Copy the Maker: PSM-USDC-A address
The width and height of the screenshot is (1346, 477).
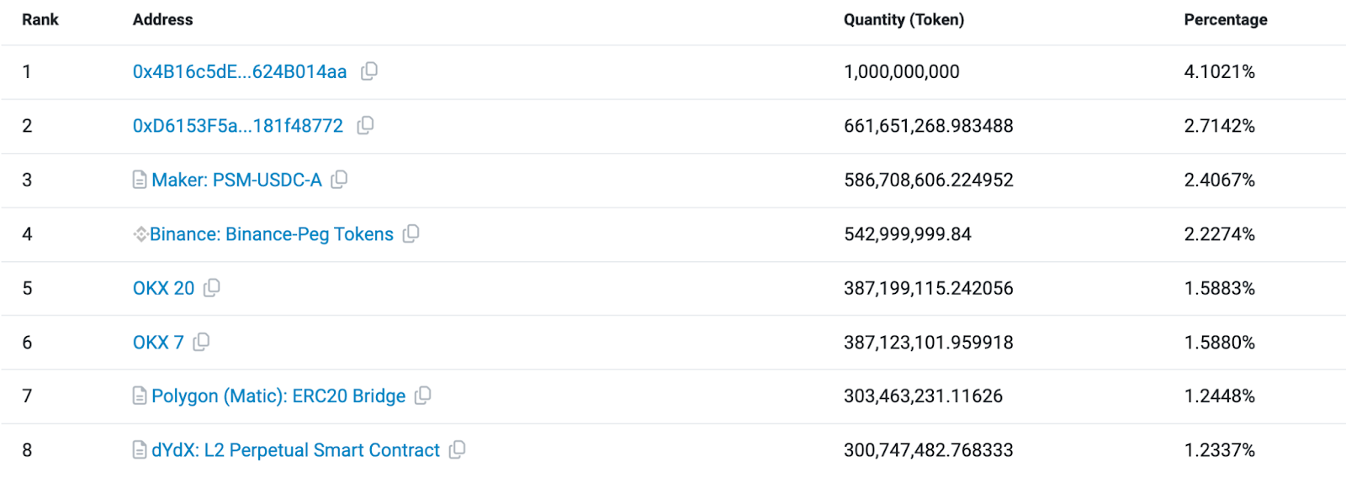[x=339, y=180]
